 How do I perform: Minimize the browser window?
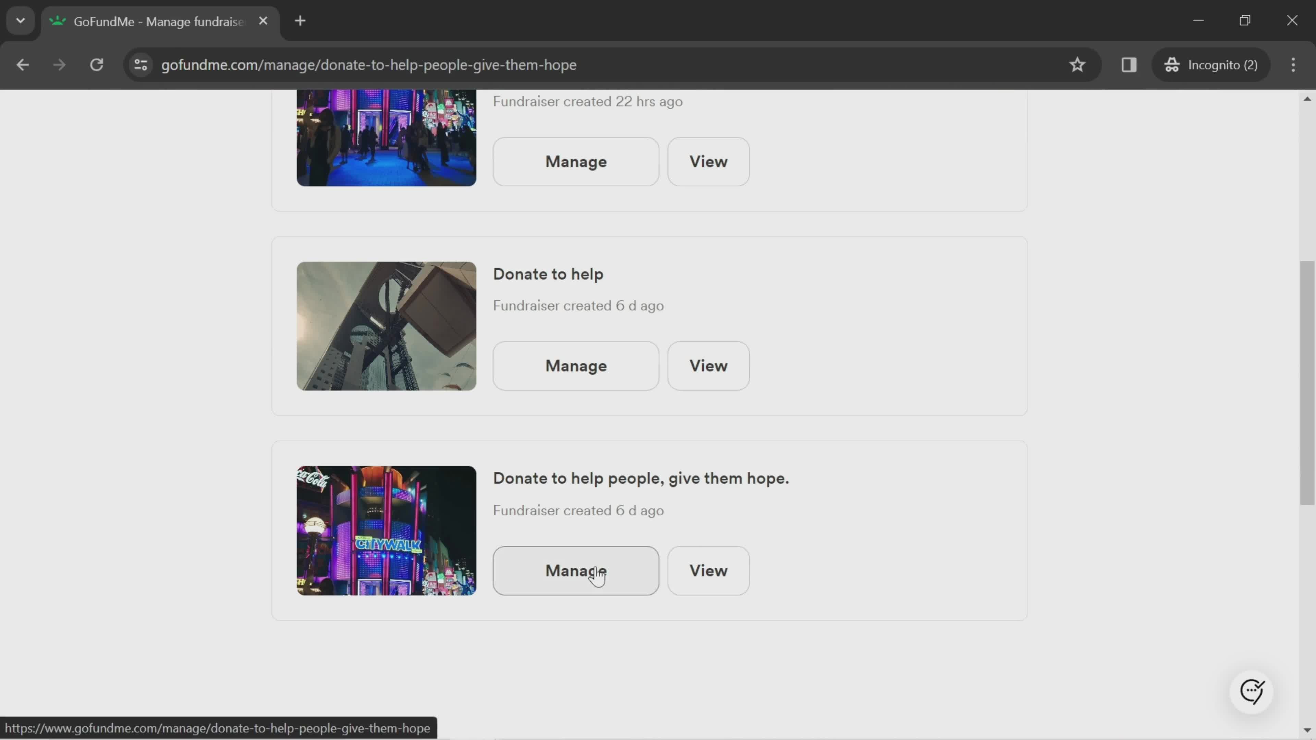click(x=1198, y=21)
